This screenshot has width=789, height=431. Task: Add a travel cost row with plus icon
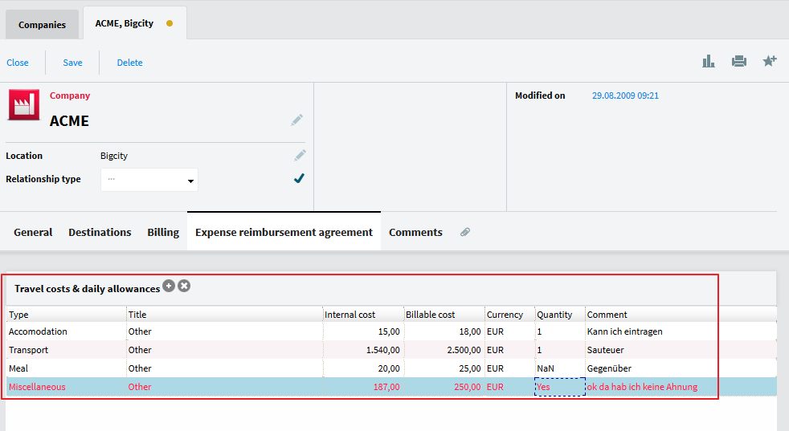coord(169,286)
